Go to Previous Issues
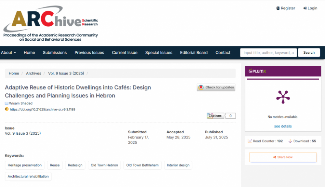 [x=89, y=53]
